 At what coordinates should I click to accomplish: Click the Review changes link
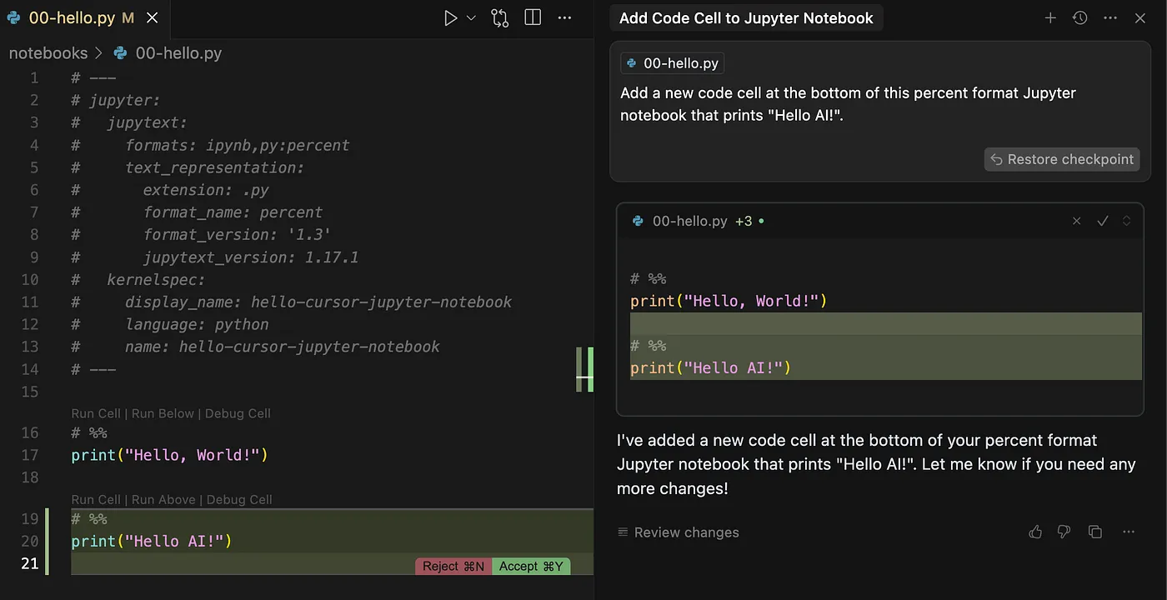pyautogui.click(x=679, y=532)
